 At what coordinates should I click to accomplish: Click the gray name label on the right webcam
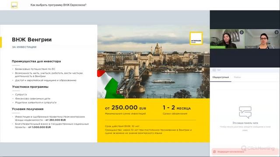[x=251, y=47]
